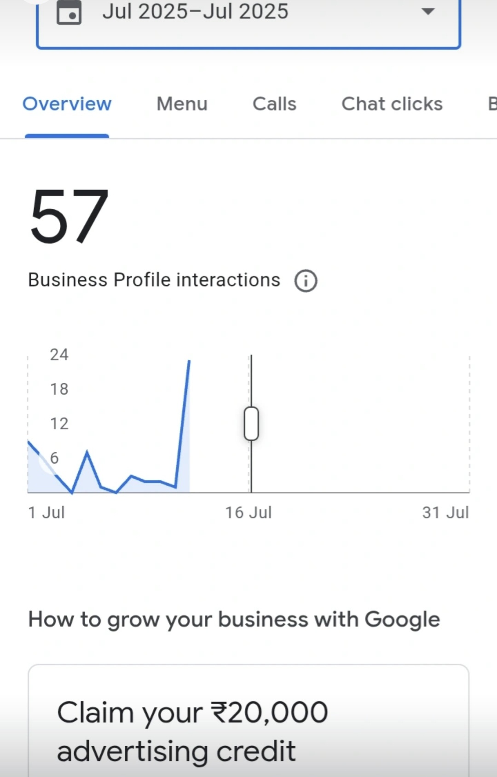Open the partially visible tab after Chat clicks
Screen dimensions: 497x777
491,104
